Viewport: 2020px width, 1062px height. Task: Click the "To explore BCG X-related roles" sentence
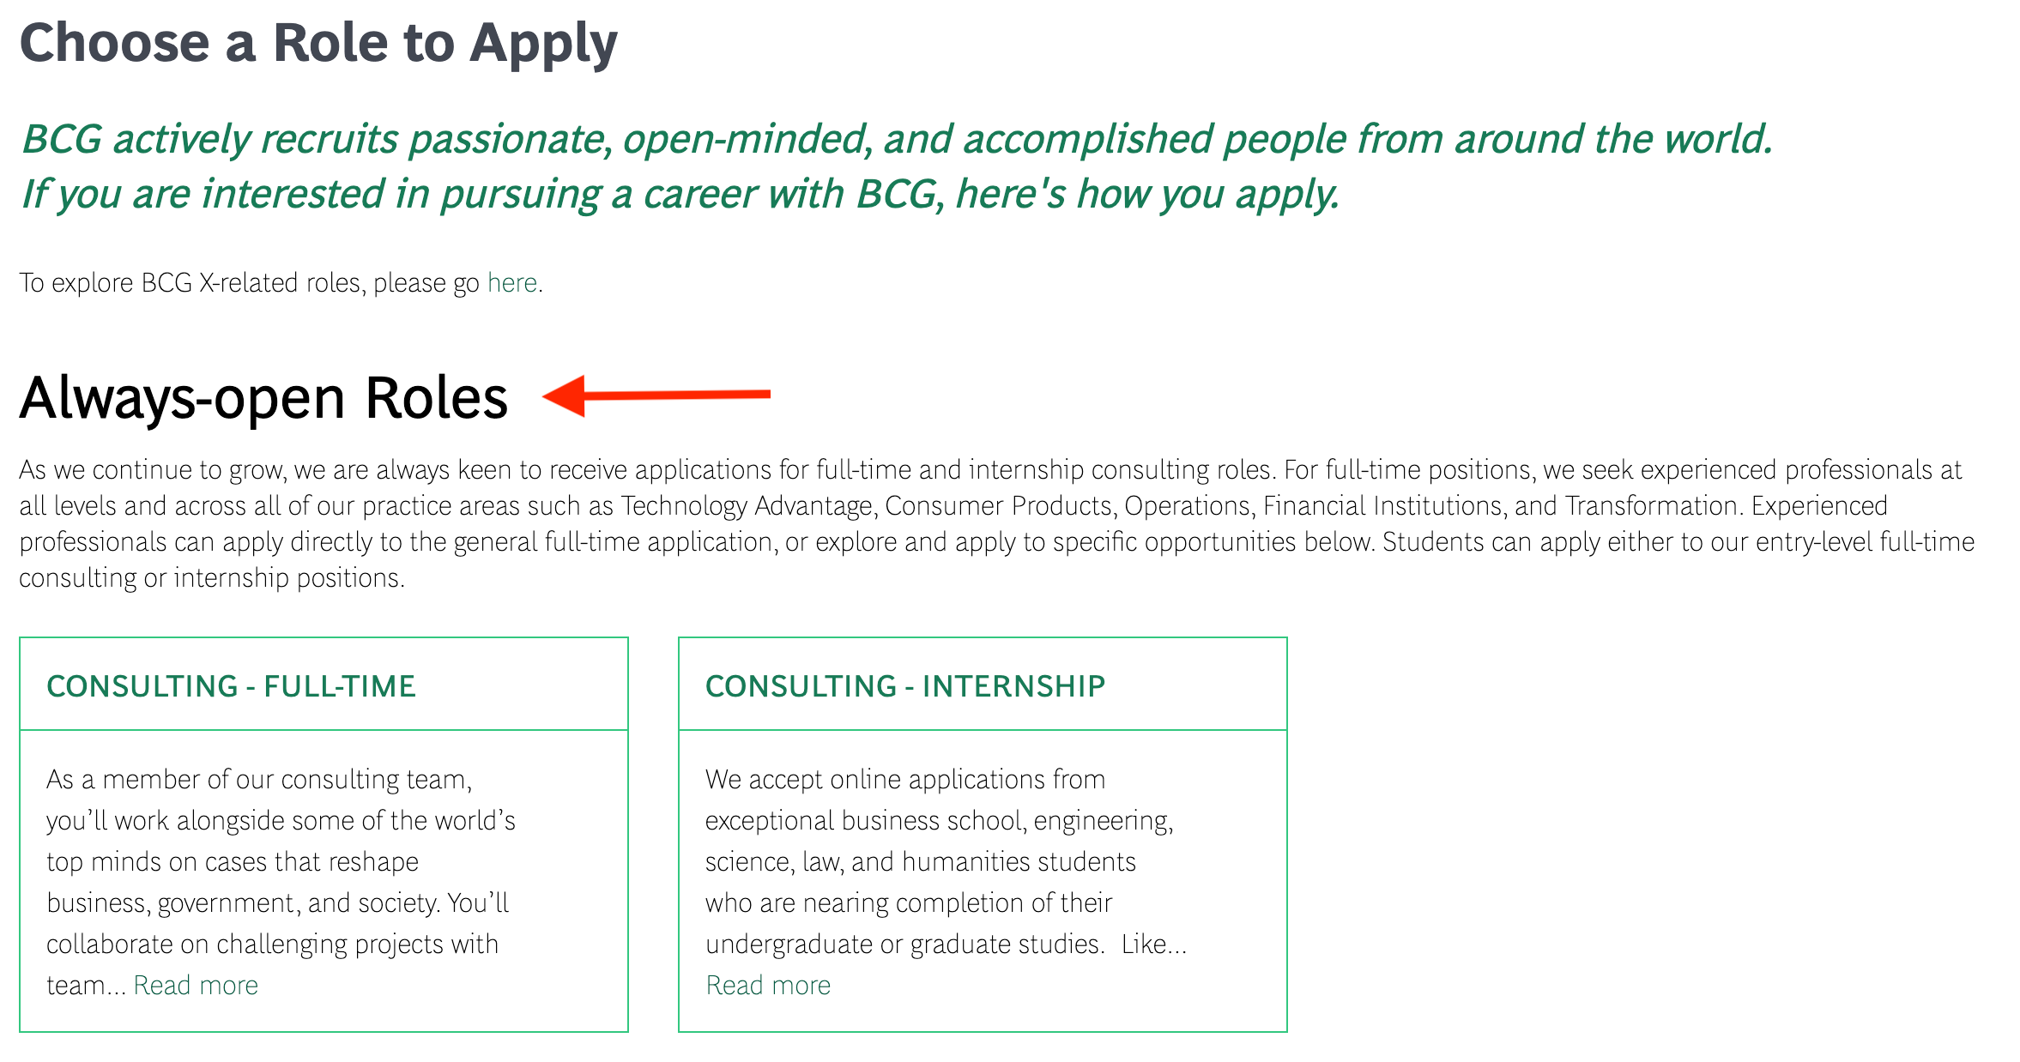(281, 282)
